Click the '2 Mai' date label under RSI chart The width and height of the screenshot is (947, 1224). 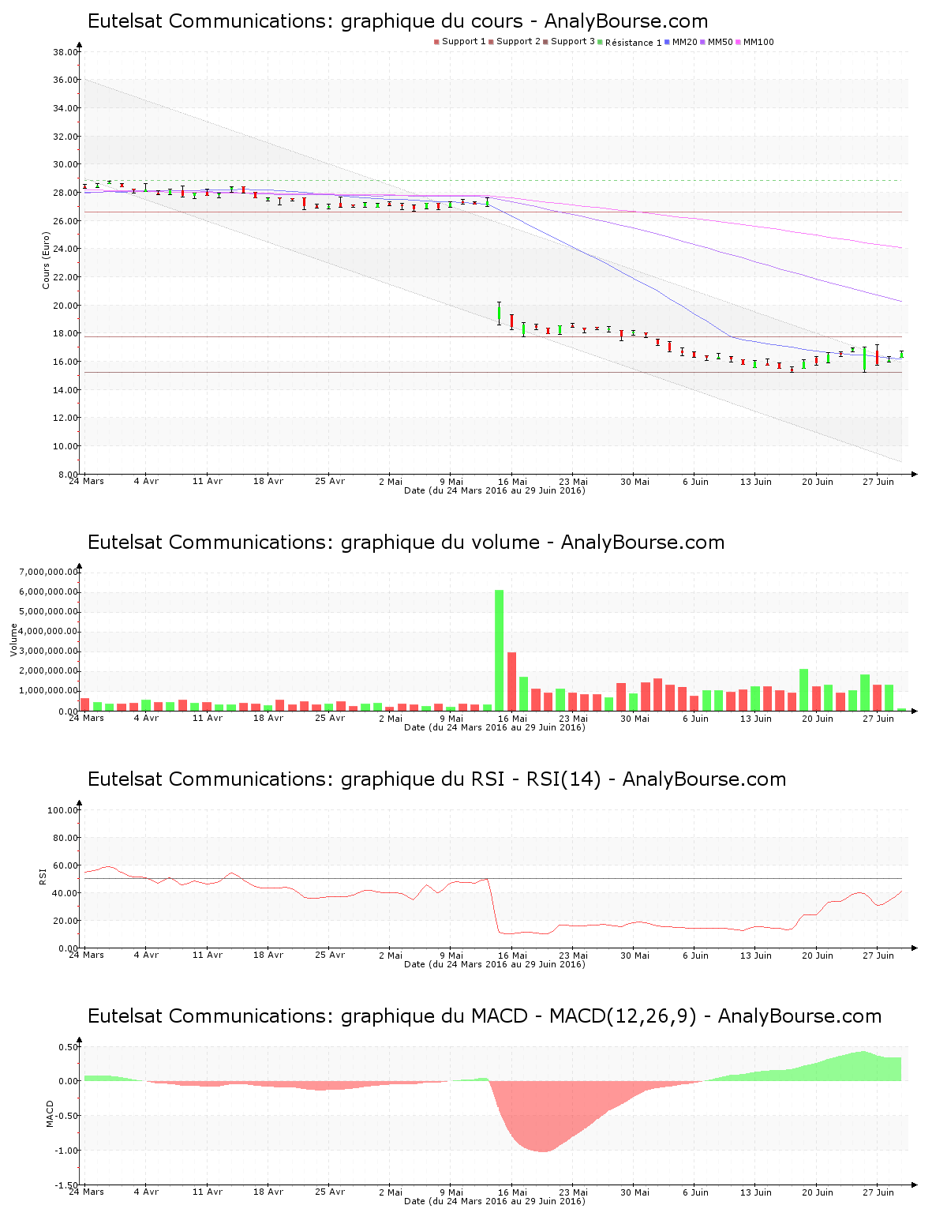[391, 956]
